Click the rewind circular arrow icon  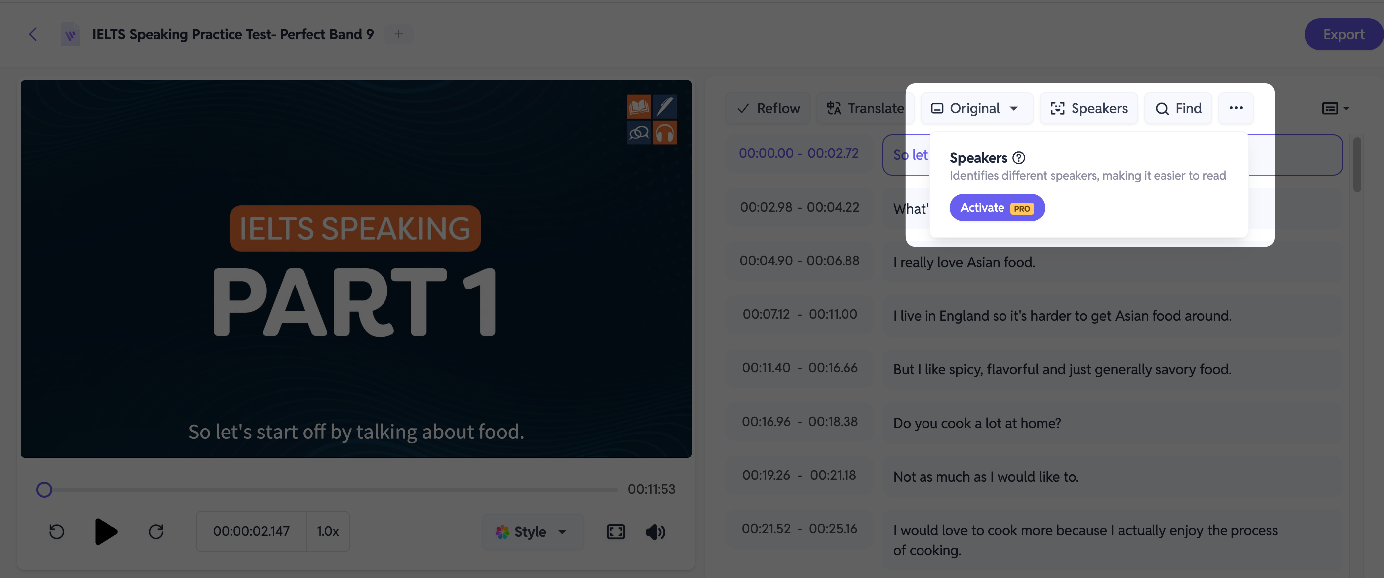point(57,532)
